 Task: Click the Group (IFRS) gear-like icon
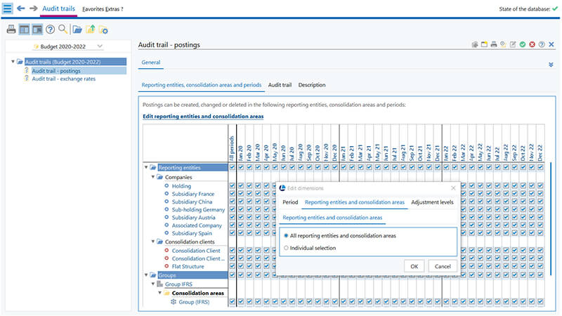pyautogui.click(x=174, y=302)
